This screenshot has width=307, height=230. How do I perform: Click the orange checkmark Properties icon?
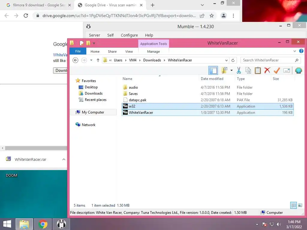[277, 70]
